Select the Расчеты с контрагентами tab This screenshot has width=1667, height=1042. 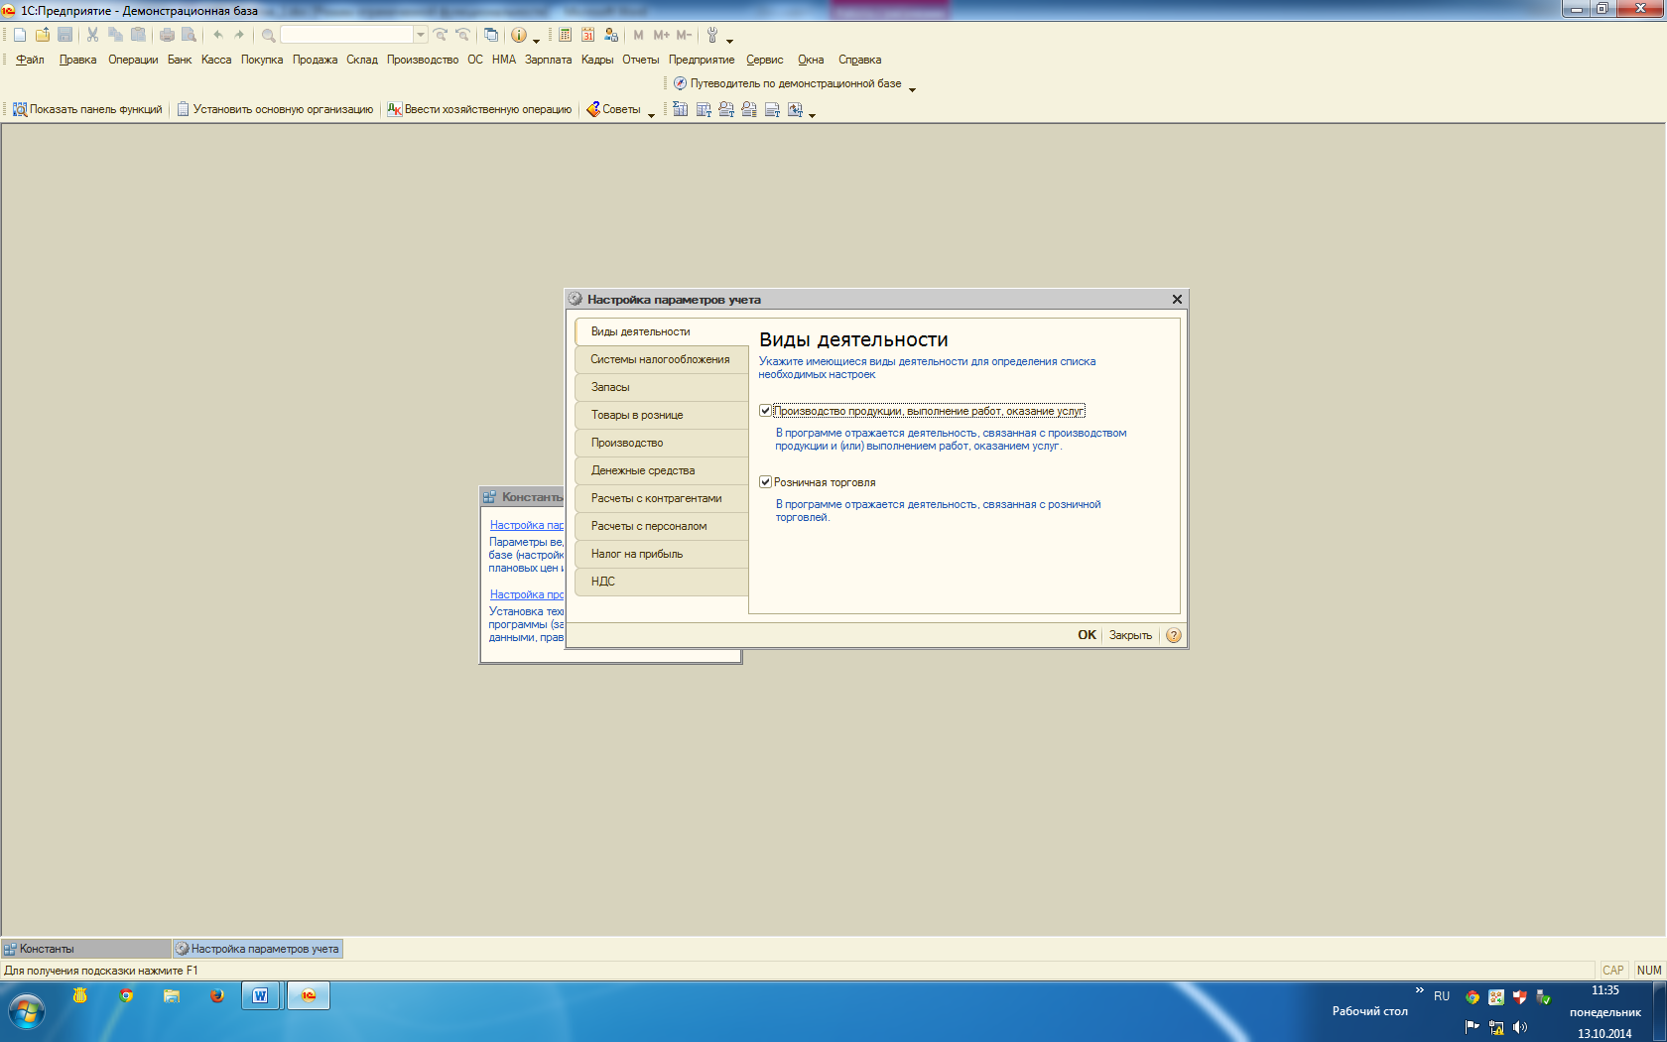pos(661,498)
